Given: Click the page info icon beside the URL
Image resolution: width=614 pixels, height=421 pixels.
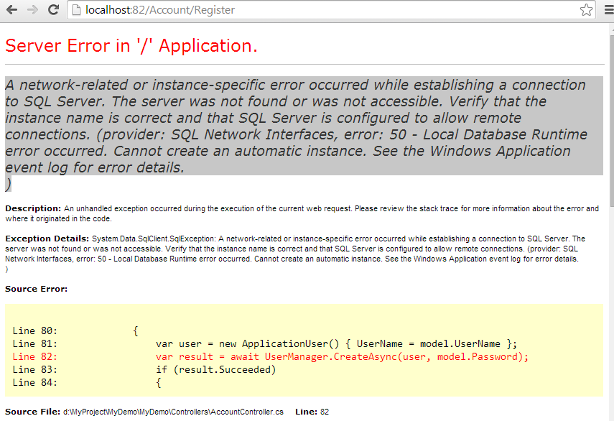Looking at the screenshot, I should click(x=76, y=10).
